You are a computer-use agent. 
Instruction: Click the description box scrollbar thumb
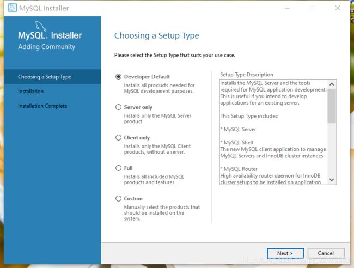tap(332, 106)
